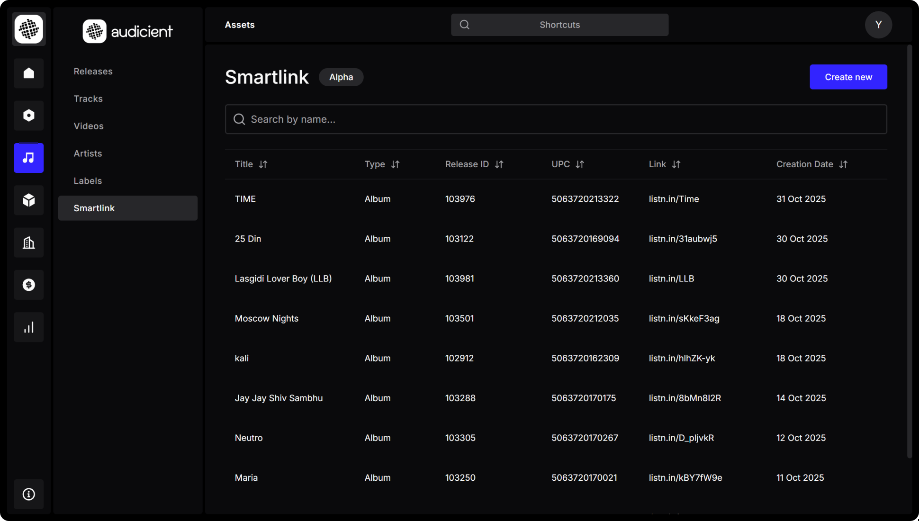Open the Y profile avatar menu
919x521 pixels.
878,25
